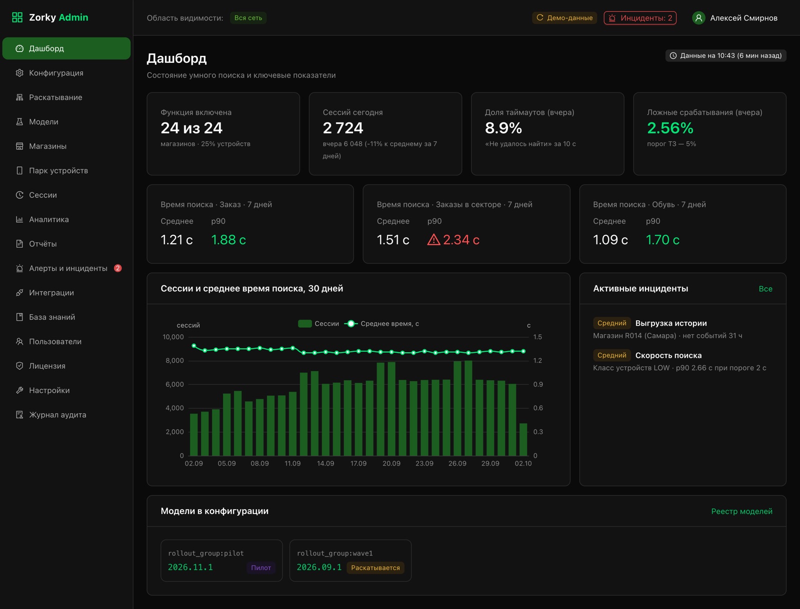800x609 pixels.
Task: Click the red warning triangle by 2.34 с
Action: (433, 240)
